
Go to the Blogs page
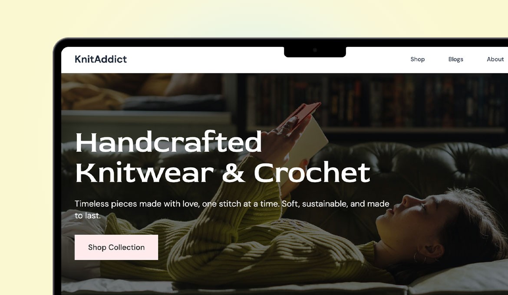point(455,59)
